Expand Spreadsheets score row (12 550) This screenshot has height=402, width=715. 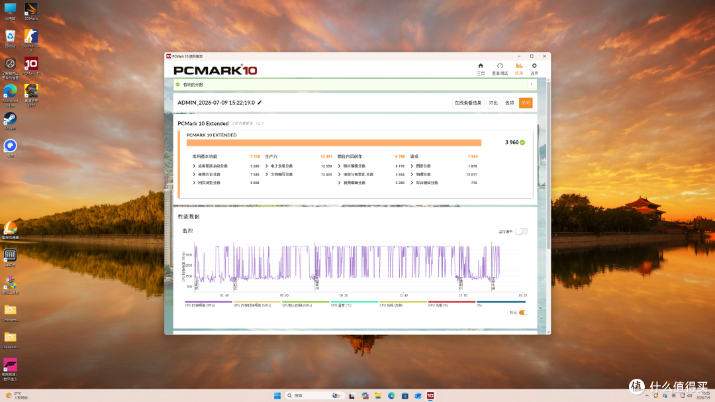tap(298, 166)
